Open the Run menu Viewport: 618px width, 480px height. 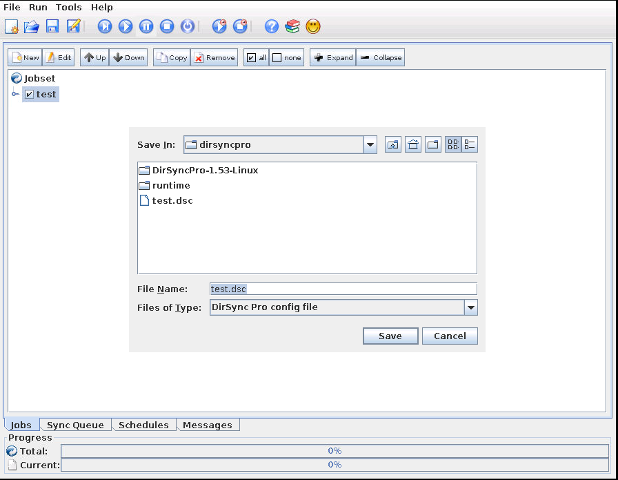(38, 7)
